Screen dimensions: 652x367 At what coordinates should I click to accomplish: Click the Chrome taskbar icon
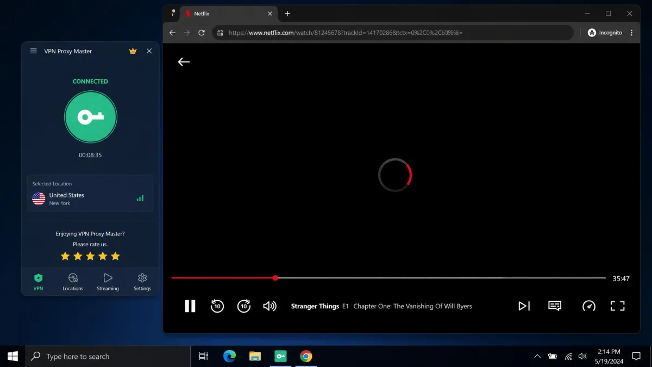pyautogui.click(x=306, y=356)
